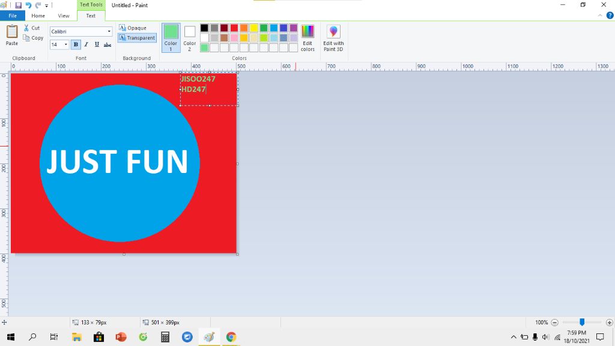Open the File menu
This screenshot has height=346, width=615.
click(13, 16)
